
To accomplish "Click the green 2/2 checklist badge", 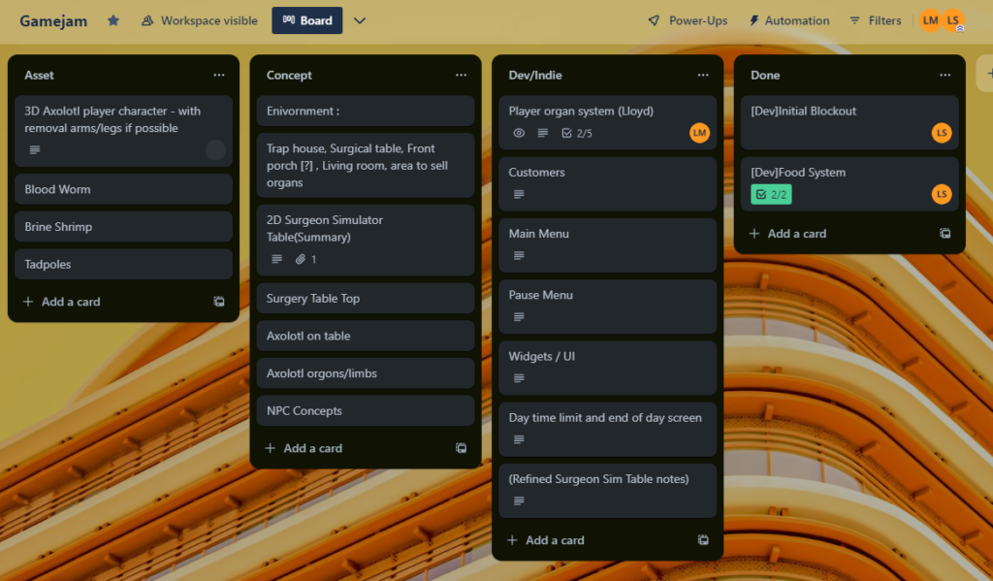I will point(771,195).
